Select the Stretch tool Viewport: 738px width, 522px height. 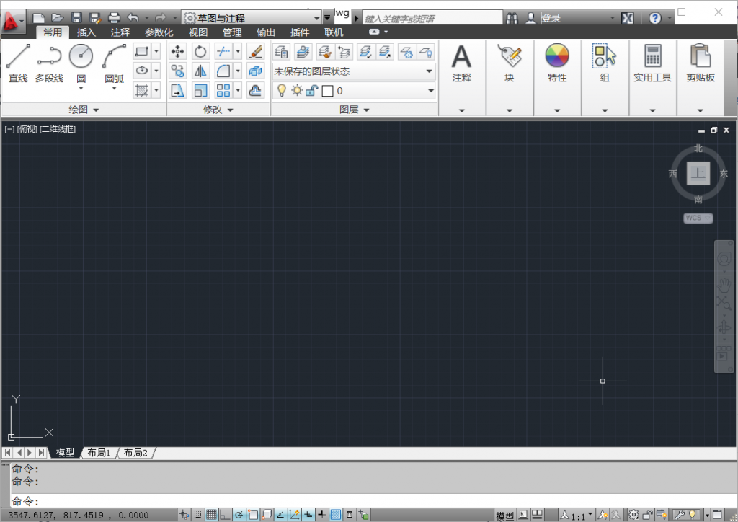177,90
